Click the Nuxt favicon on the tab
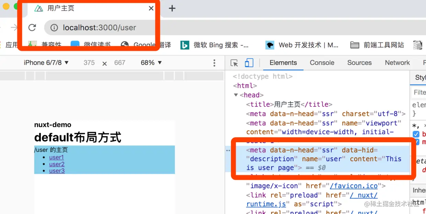 point(38,8)
